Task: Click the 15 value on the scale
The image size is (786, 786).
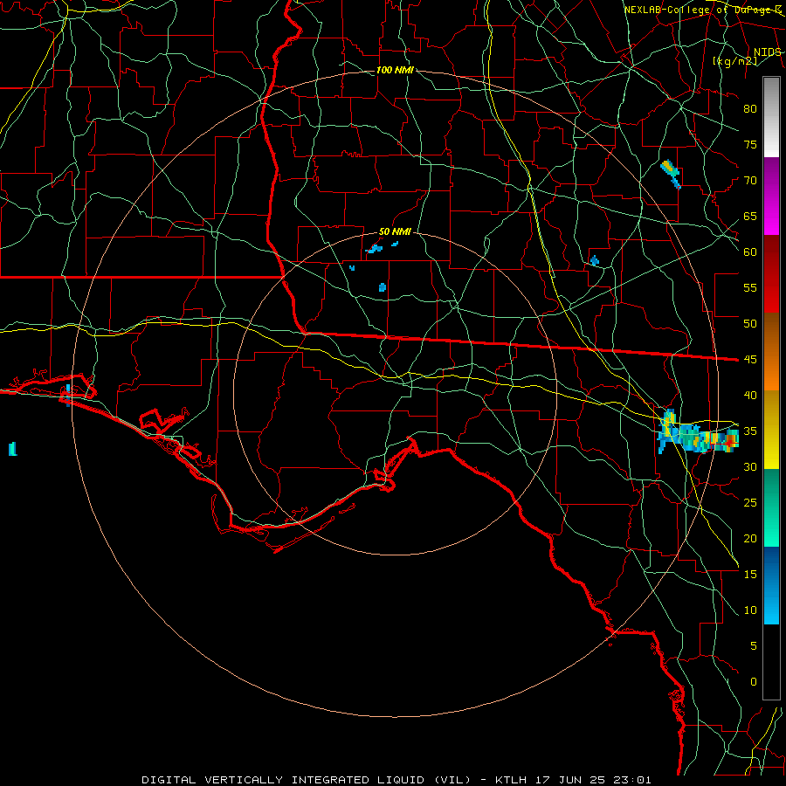Action: pos(750,575)
